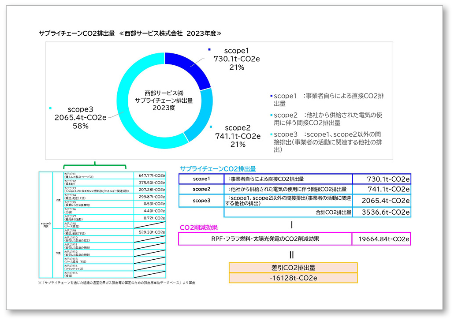Viewport: 454px width, 321px height.
Task: Click the legend bullet for the scope1 definition
Action: pyautogui.click(x=272, y=96)
